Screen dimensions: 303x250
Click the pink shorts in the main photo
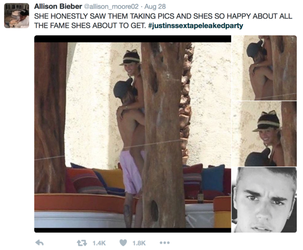pos(131,172)
